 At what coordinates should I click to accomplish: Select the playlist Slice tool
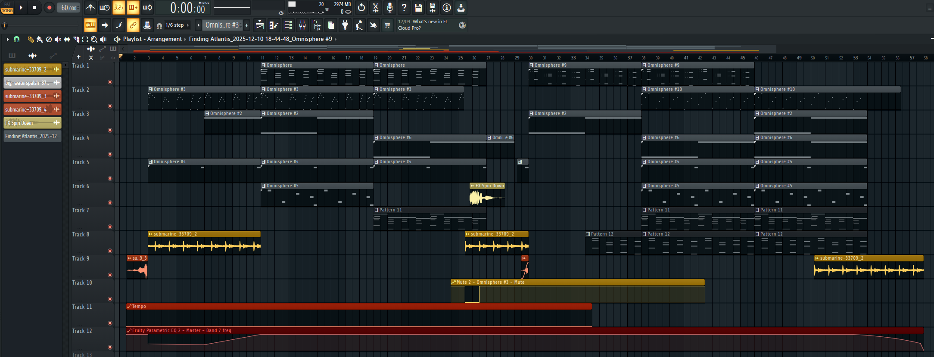76,39
